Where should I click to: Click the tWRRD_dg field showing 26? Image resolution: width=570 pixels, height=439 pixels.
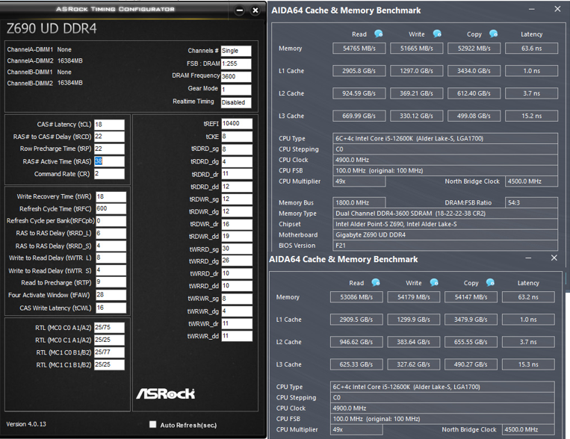[x=237, y=261]
